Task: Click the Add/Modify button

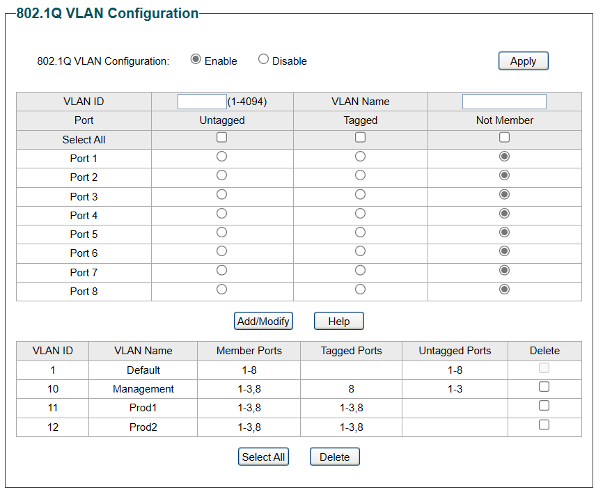Action: tap(263, 321)
